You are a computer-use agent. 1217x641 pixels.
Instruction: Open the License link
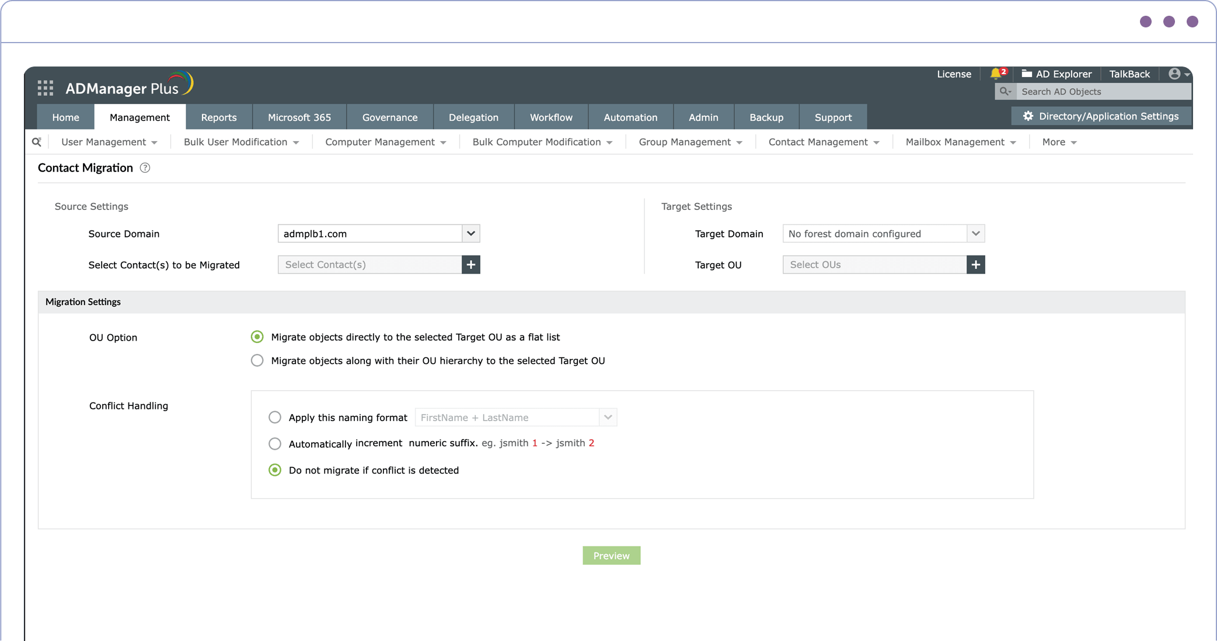[x=954, y=74]
